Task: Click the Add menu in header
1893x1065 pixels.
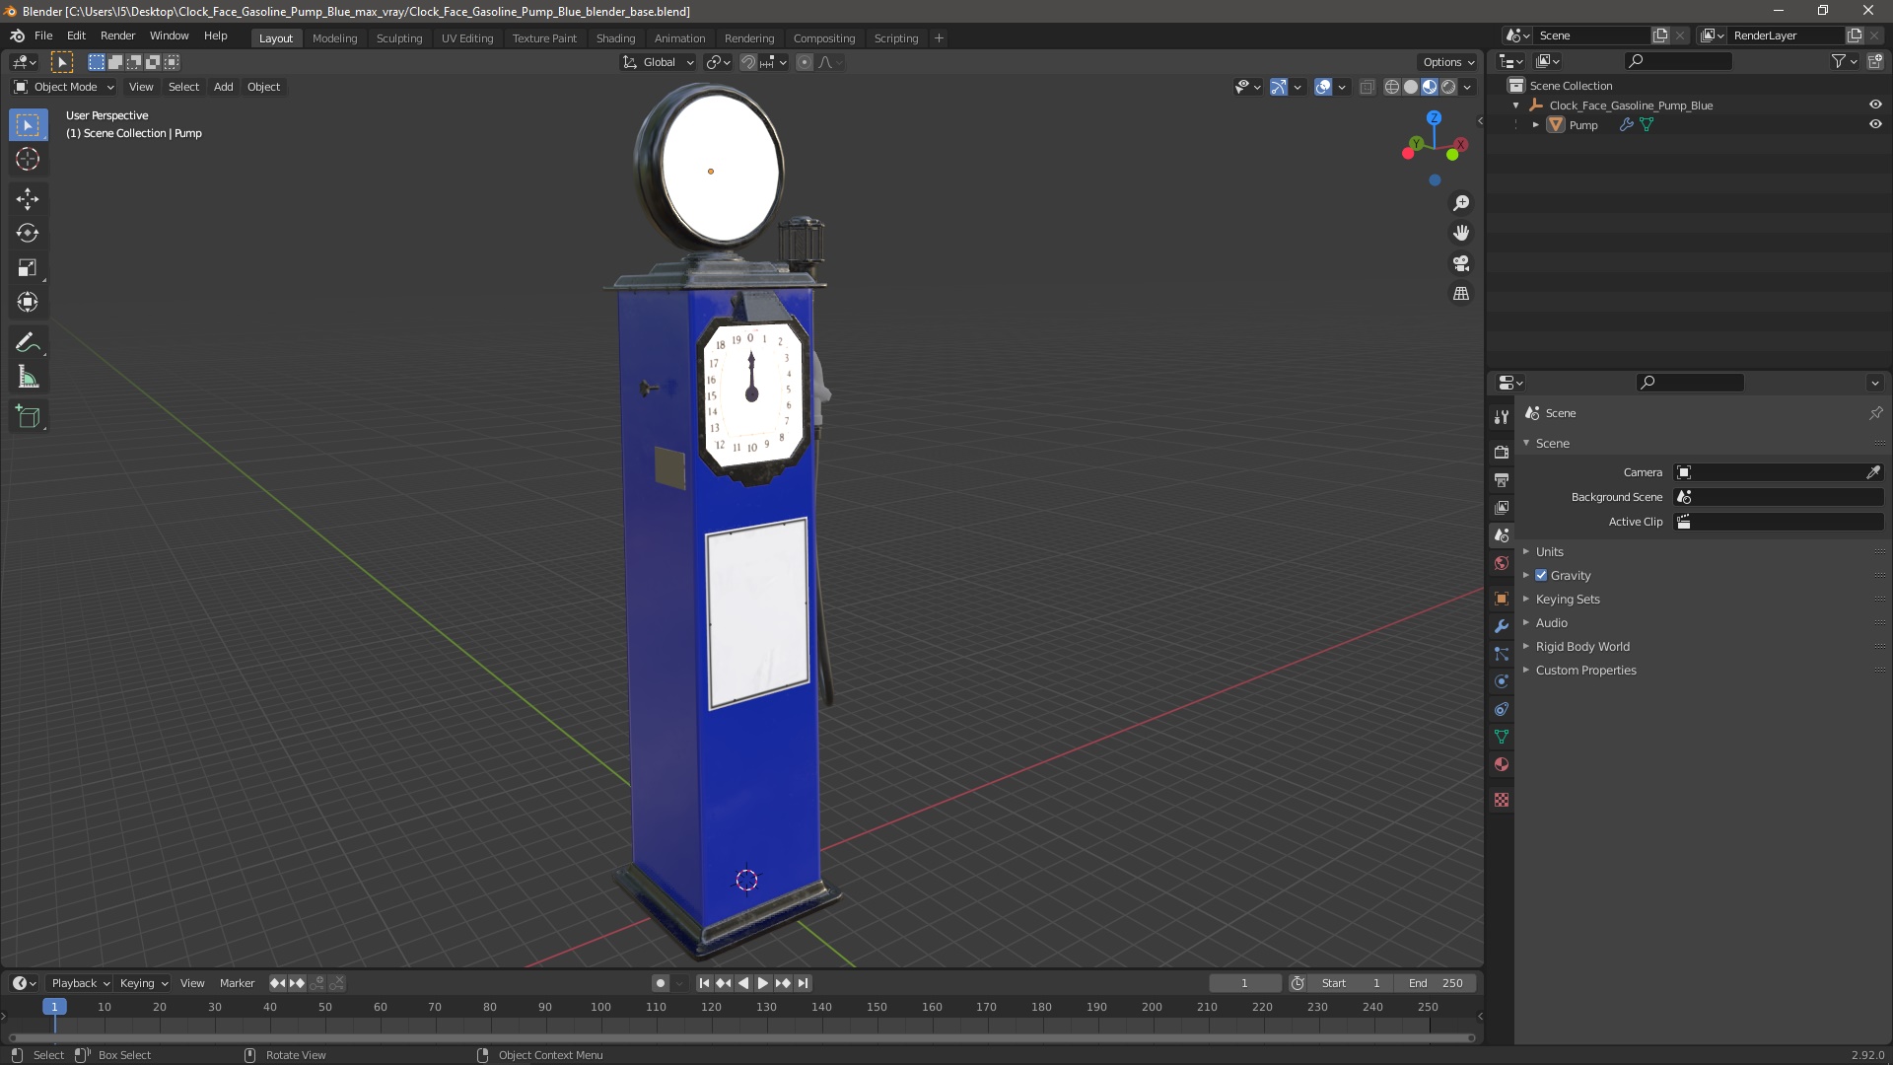Action: click(222, 86)
